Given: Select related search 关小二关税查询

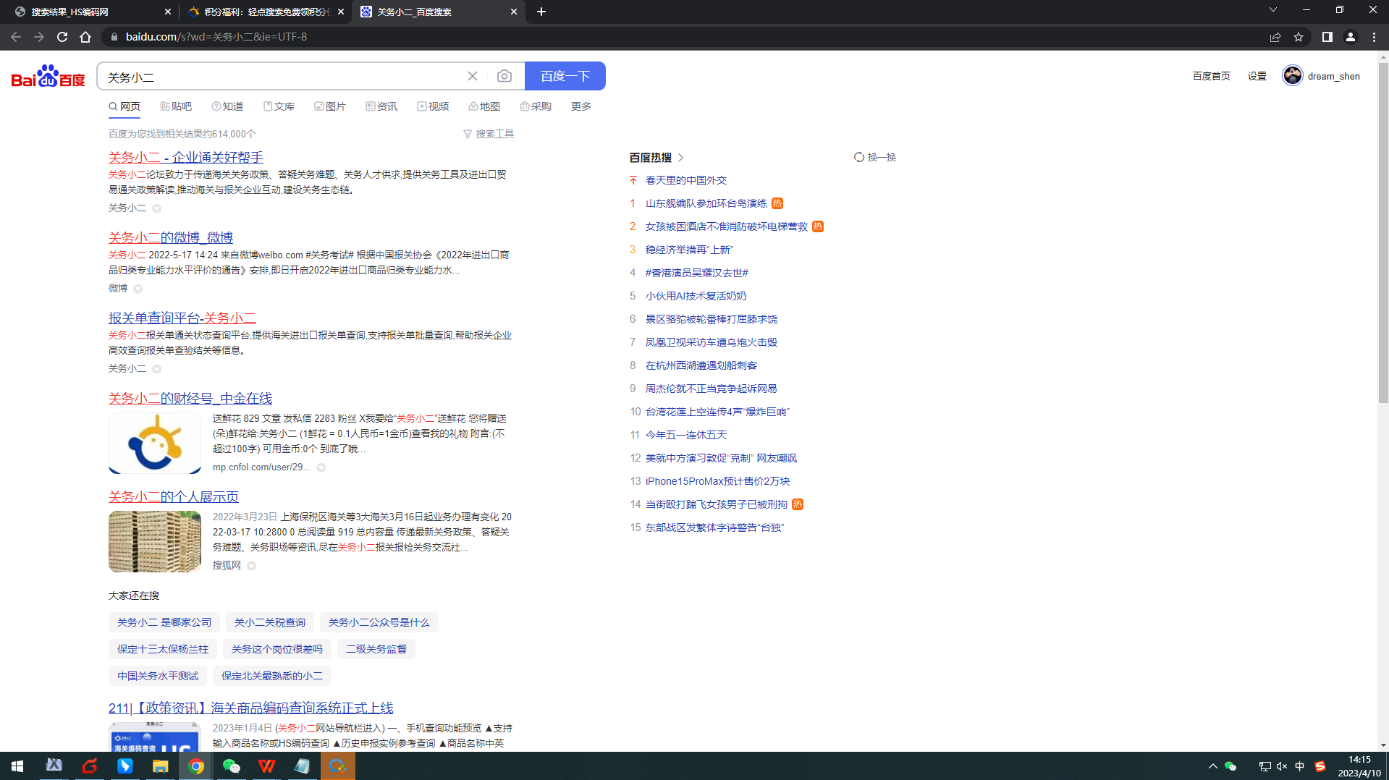Looking at the screenshot, I should tap(270, 622).
